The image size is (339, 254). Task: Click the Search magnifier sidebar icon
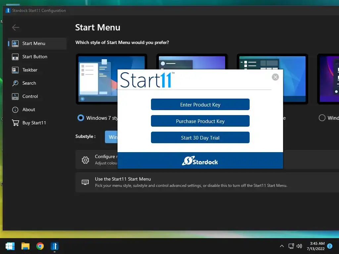coord(15,83)
